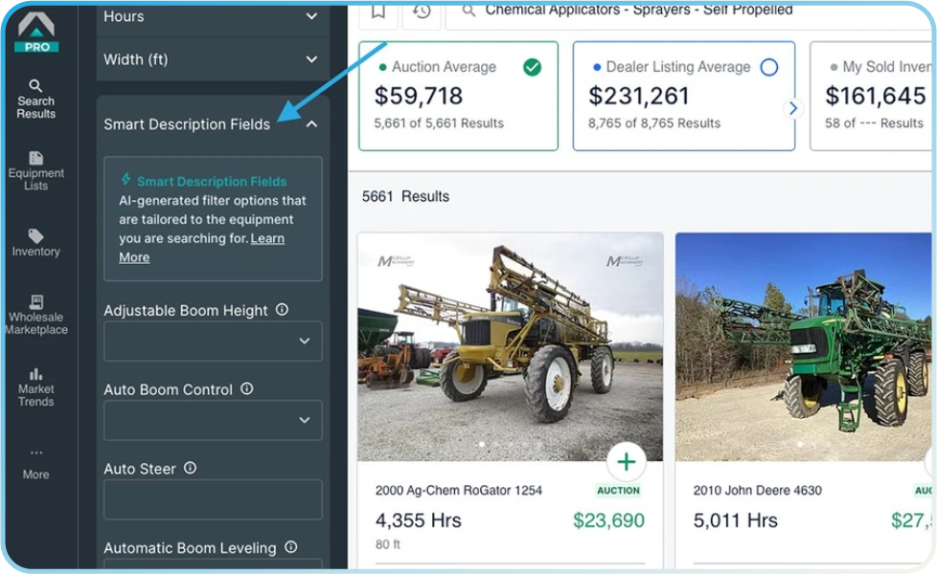Go to Inventory section

coord(35,243)
